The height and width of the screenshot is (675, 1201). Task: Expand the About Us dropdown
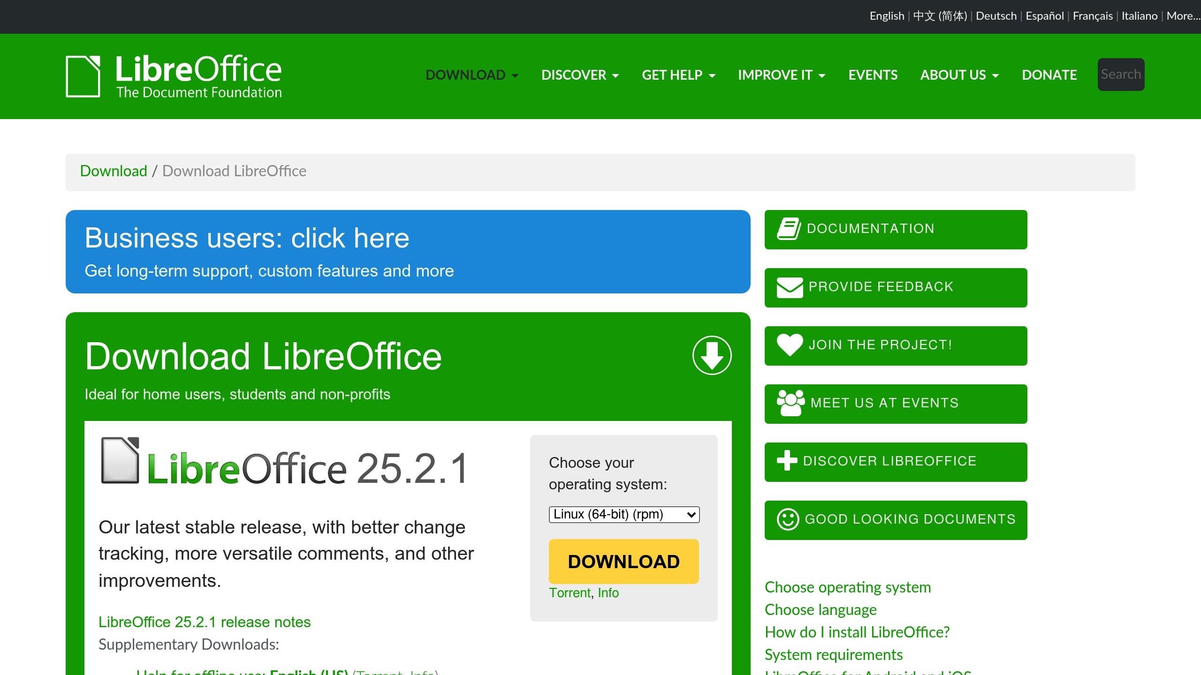(959, 75)
